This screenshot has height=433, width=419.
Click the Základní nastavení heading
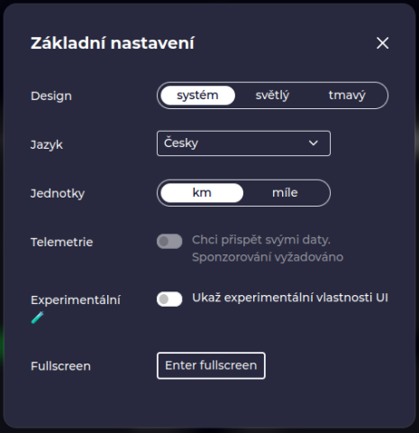[x=113, y=43]
